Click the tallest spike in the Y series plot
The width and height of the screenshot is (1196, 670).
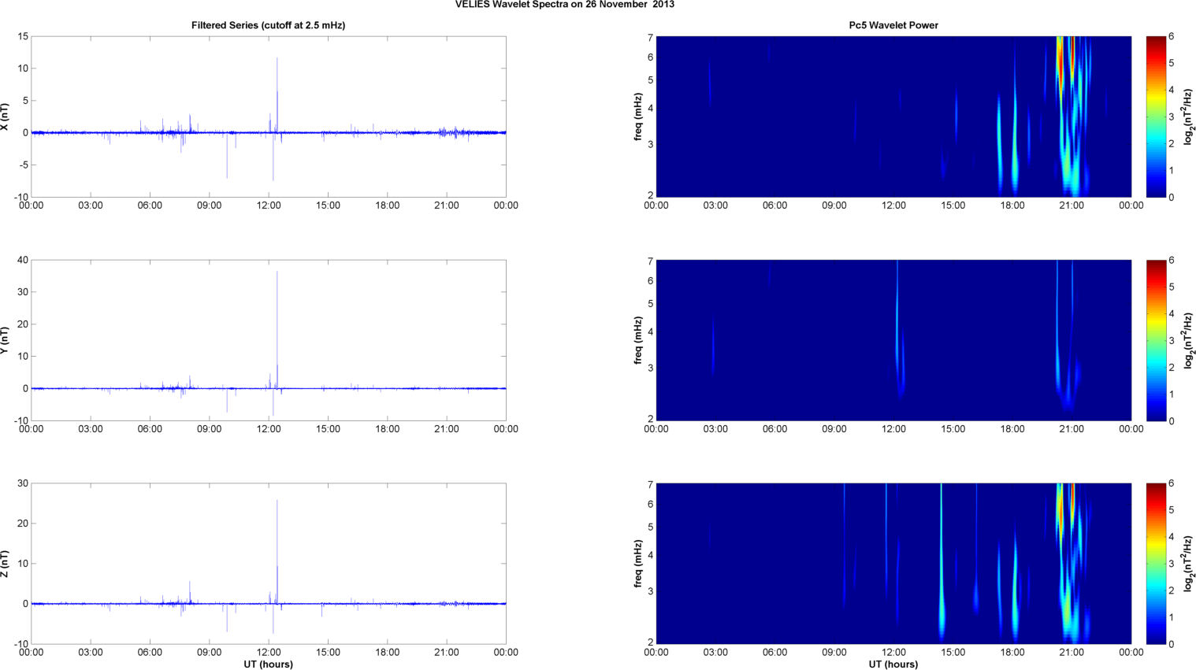coord(277,329)
